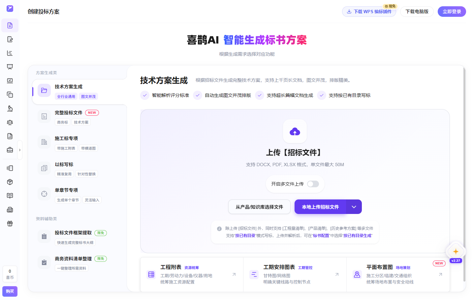Image resolution: width=474 pixels, height=300 pixels.
Task: Open the 3D box sidebar icon
Action: pyautogui.click(x=10, y=182)
